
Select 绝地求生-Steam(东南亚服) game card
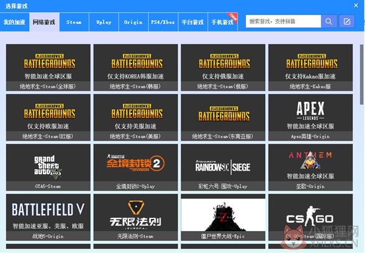[x=223, y=118]
